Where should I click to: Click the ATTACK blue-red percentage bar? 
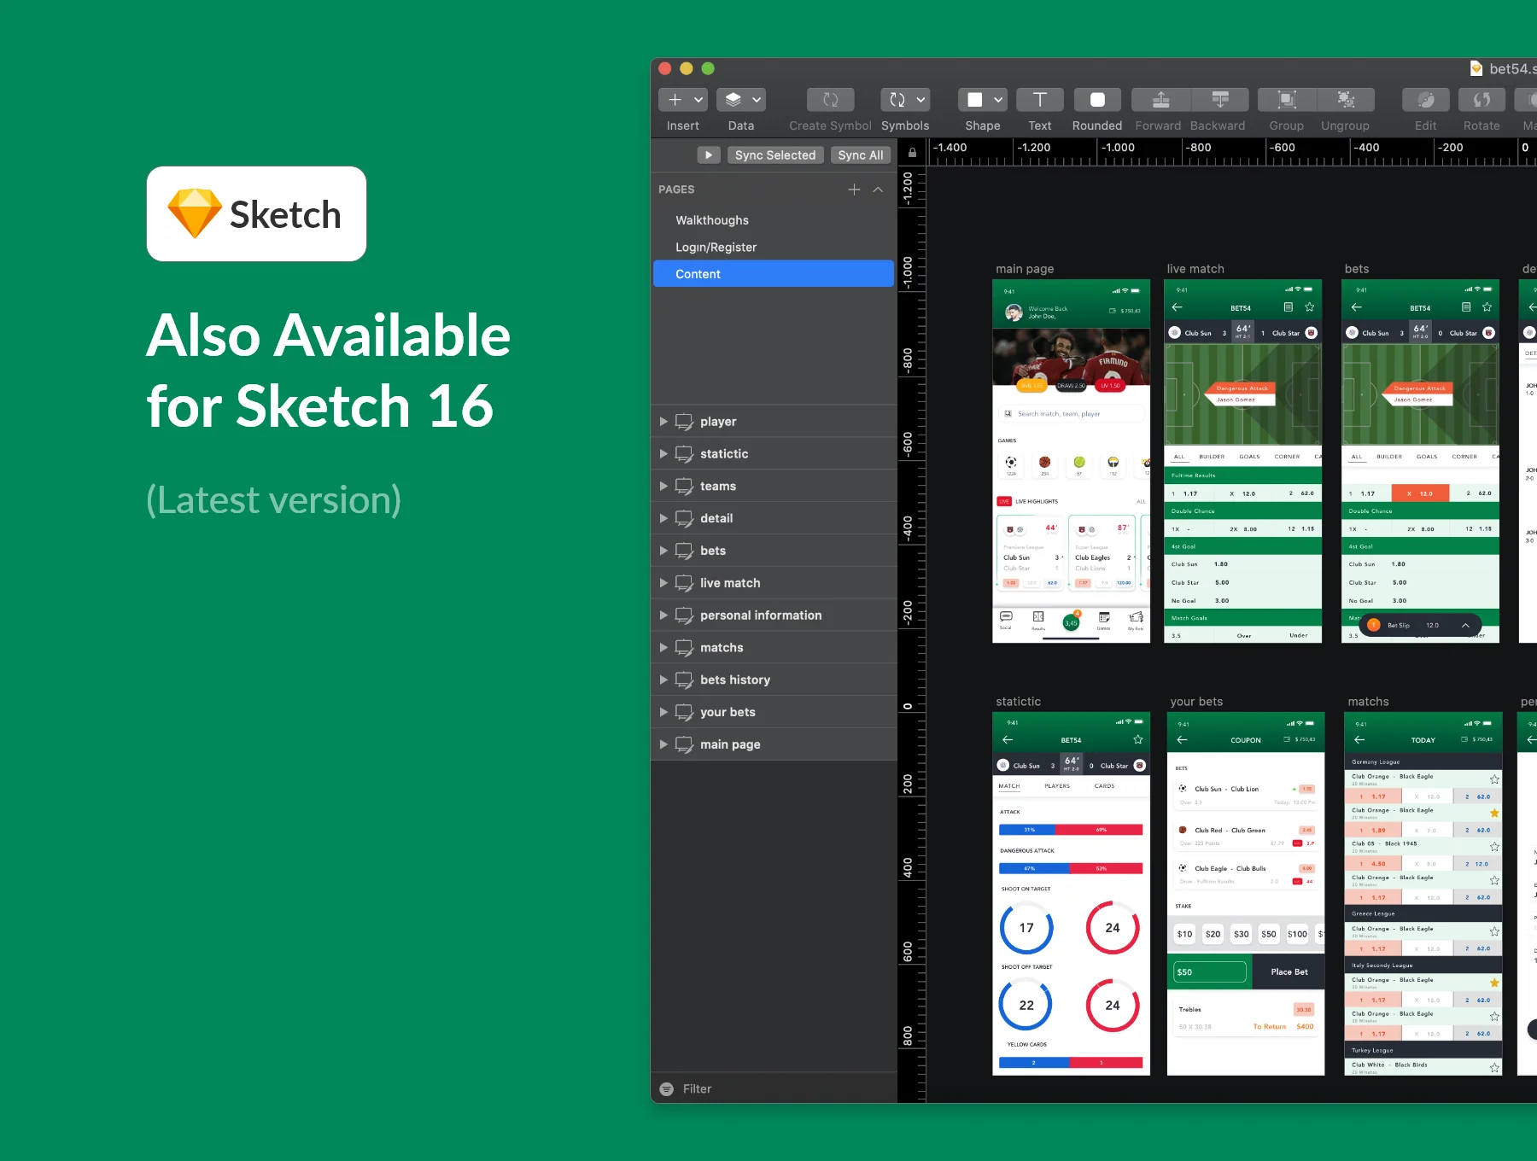coord(1071,830)
